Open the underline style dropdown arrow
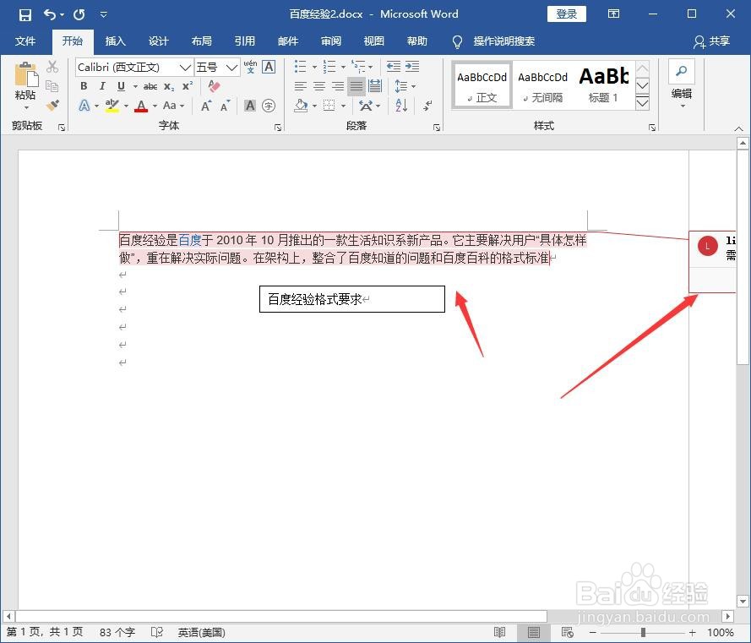Screen dimensions: 751x643 pyautogui.click(x=135, y=87)
